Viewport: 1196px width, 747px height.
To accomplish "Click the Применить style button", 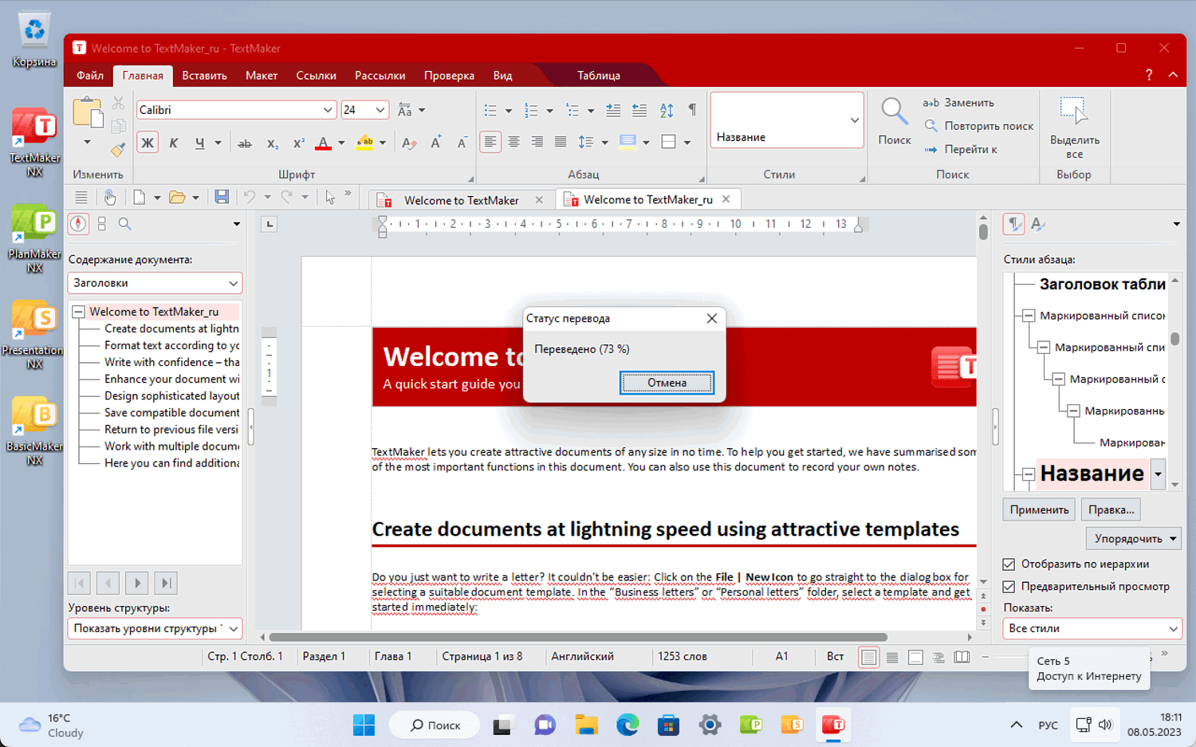I will pos(1038,510).
